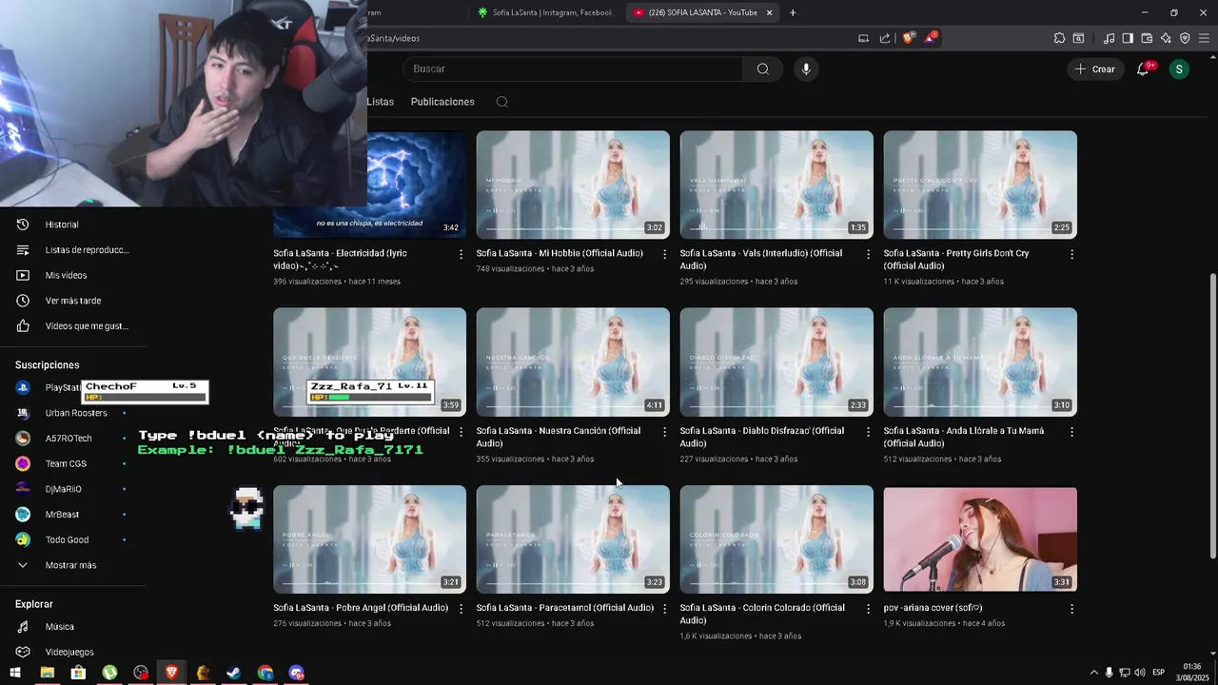Click the page vertical scrollbar thumb
1218x685 pixels.
[1212, 416]
